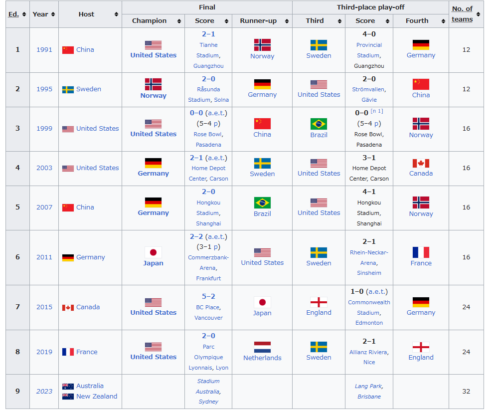Sort table by Host column
This screenshot has height=413, width=492.
pyautogui.click(x=90, y=14)
